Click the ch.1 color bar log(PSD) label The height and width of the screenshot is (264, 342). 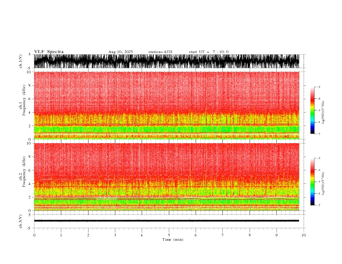(x=323, y=113)
